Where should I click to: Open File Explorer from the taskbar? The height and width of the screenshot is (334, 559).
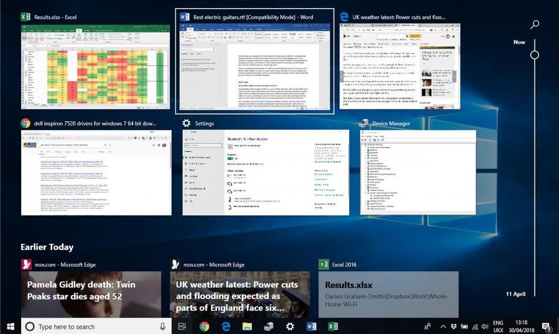pyautogui.click(x=247, y=327)
